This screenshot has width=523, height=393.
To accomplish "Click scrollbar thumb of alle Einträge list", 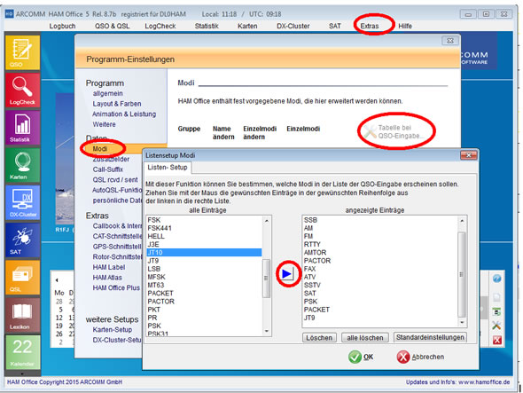I will coord(266,279).
